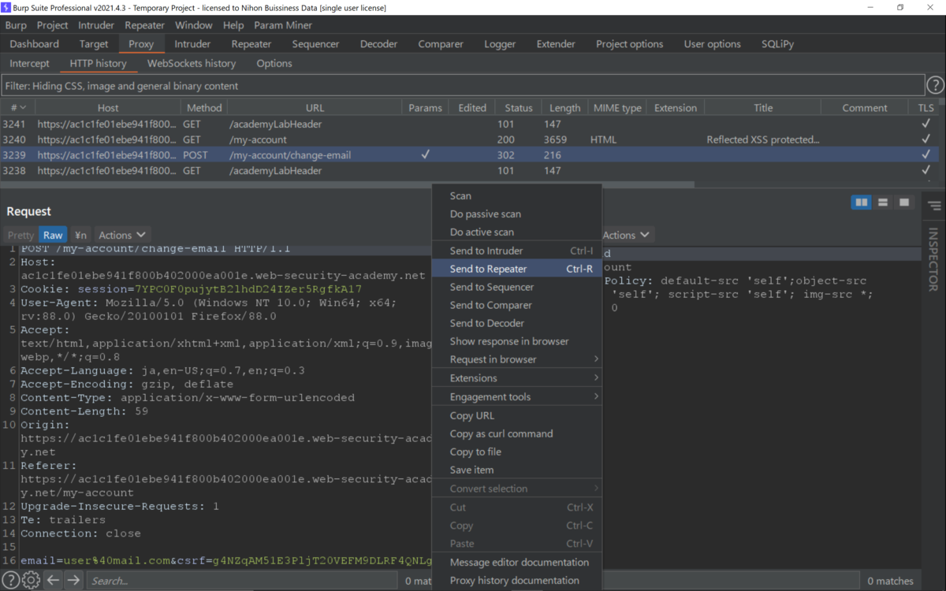
Task: Switch to top-bottom split layout icon
Action: coord(883,203)
